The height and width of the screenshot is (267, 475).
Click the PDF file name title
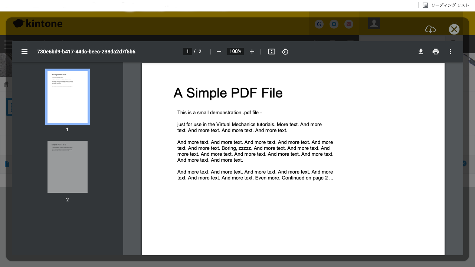(86, 52)
